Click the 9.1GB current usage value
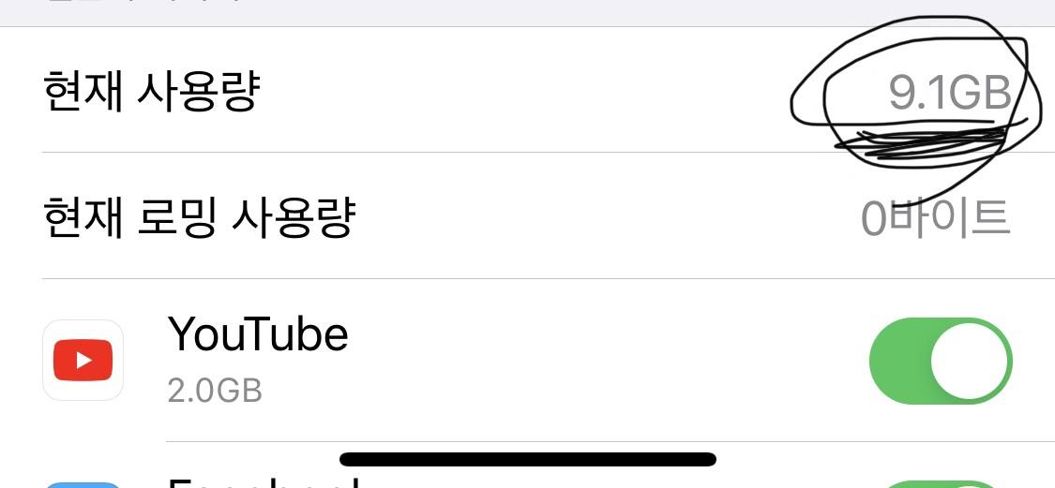 coord(949,94)
